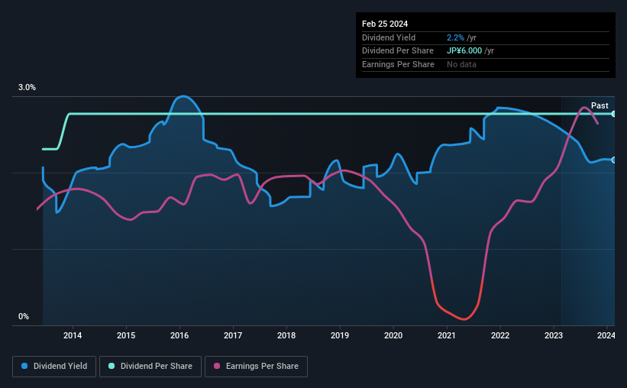
Task: Select the 2023 tick on the time axis
Action: click(554, 335)
